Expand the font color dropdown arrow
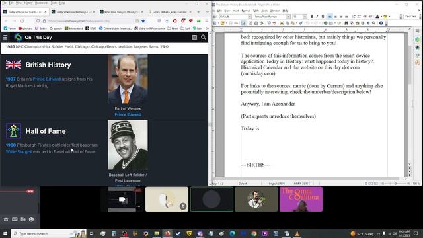Viewport: 423px width, 238px height. pyautogui.click(x=381, y=17)
